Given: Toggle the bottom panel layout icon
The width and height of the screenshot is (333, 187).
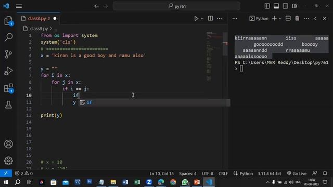Looking at the screenshot, I should tap(276, 6).
